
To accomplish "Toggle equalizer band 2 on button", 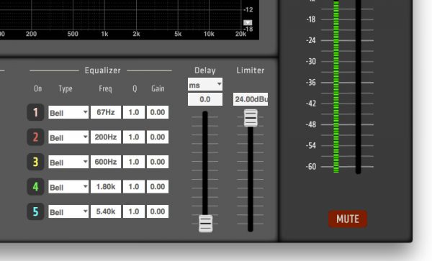I will 35,137.
